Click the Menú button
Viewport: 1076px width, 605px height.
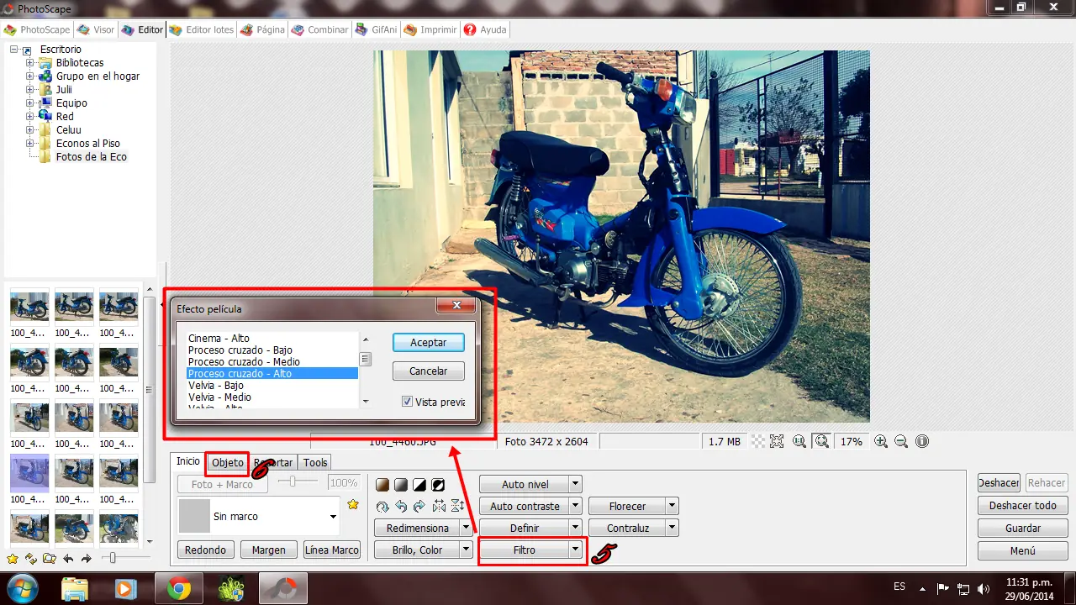tap(1023, 550)
